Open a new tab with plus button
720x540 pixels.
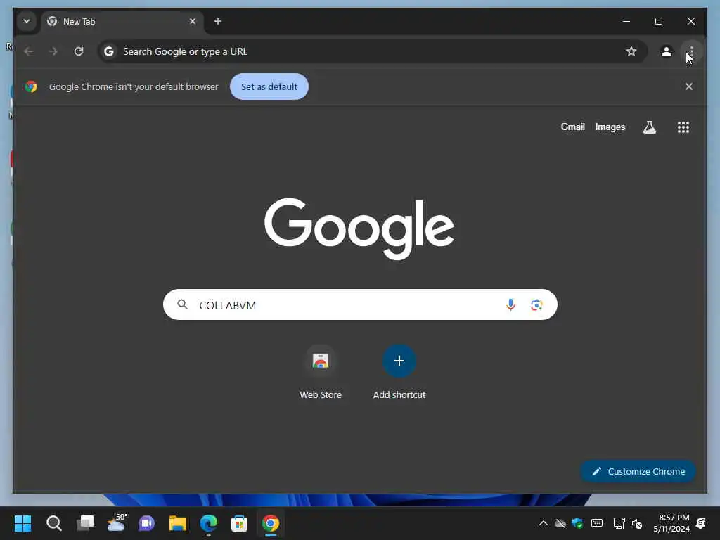coord(218,21)
